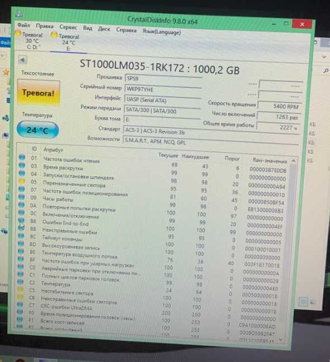This screenshot has width=330, height=362.
Task: Open the Диск menu
Action: [x=104, y=29]
